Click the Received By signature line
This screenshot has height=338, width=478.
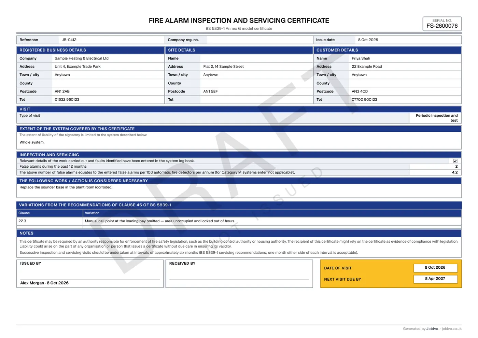click(x=239, y=280)
